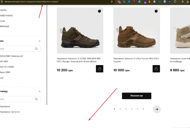The image size is (190, 128).
Task: Open the blue shield Bitwarden extension
Action: tap(129, 1)
